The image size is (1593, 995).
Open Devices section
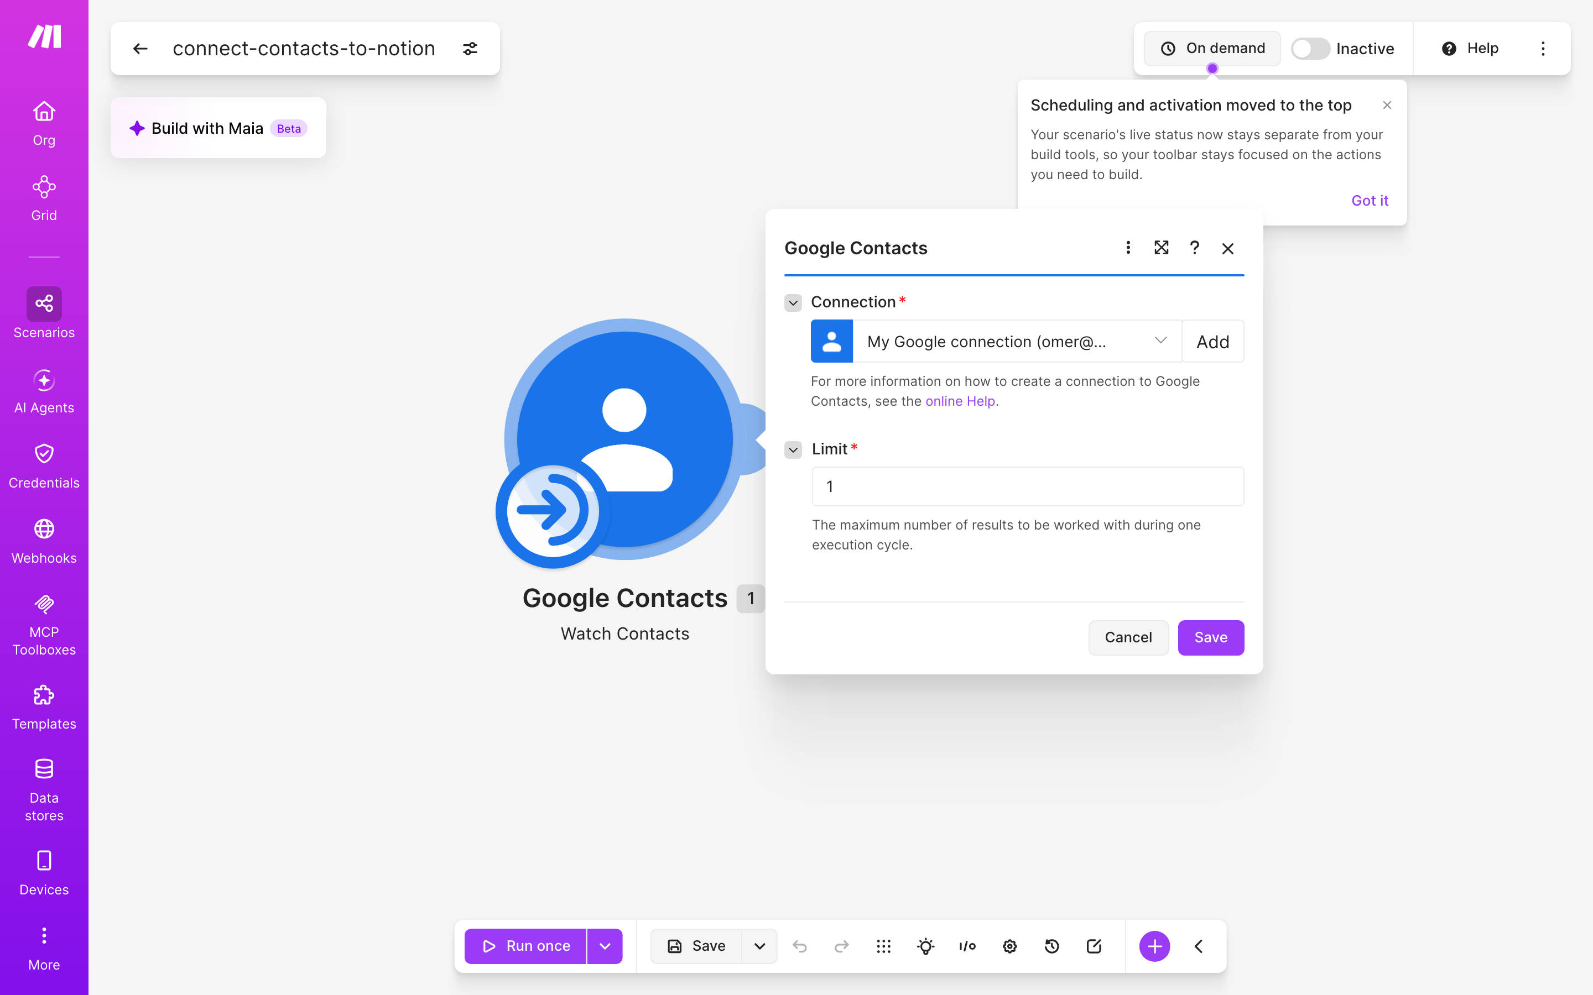(x=44, y=873)
